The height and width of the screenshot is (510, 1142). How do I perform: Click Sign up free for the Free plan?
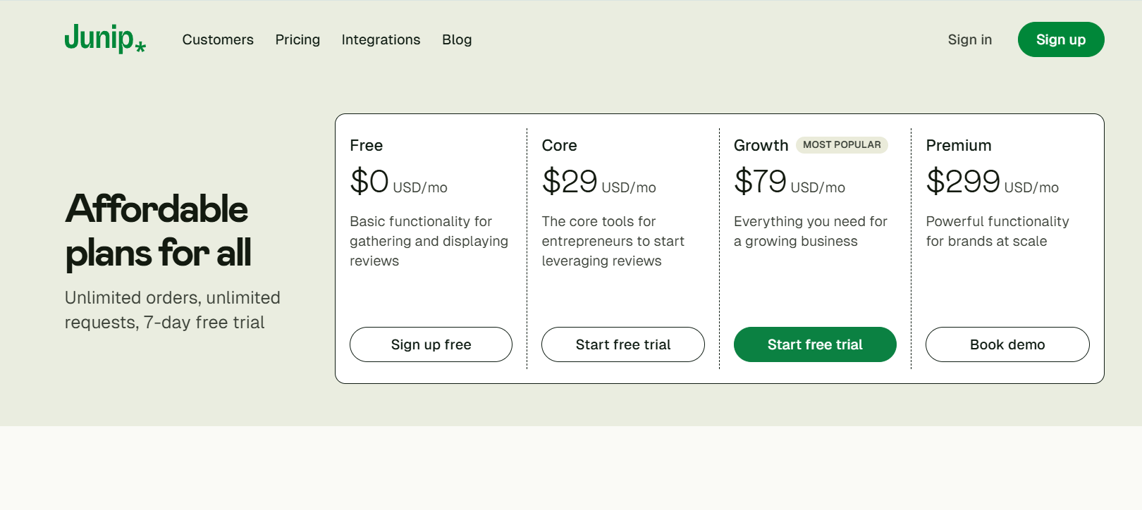click(x=431, y=344)
